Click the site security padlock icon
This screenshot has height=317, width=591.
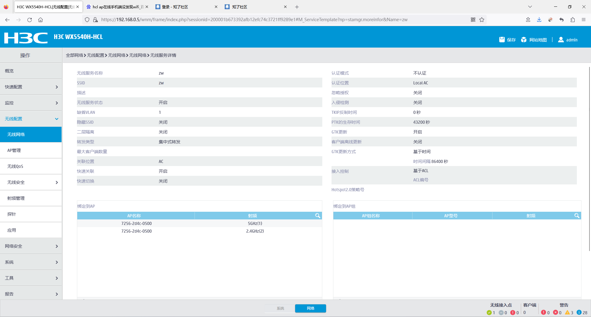pyautogui.click(x=95, y=20)
